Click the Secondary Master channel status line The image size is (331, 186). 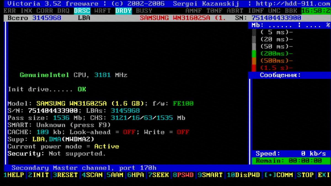[84, 168]
